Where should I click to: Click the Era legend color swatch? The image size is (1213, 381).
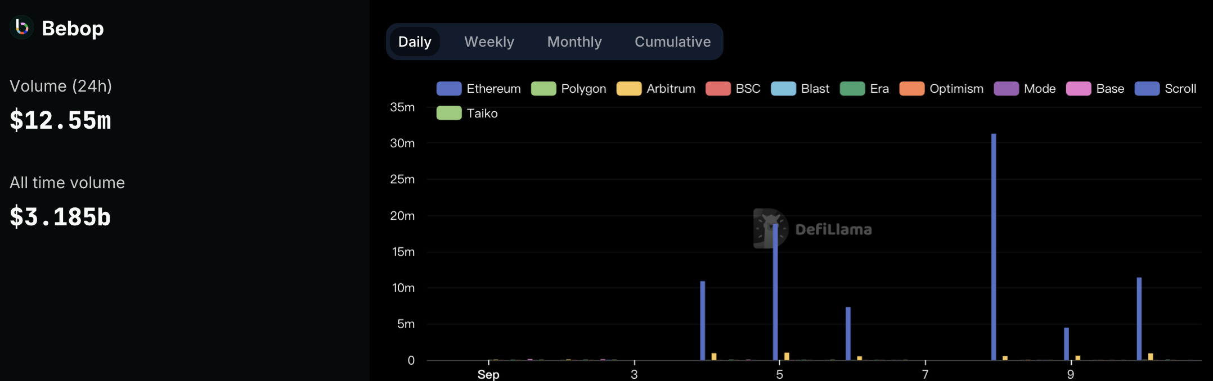click(x=852, y=89)
